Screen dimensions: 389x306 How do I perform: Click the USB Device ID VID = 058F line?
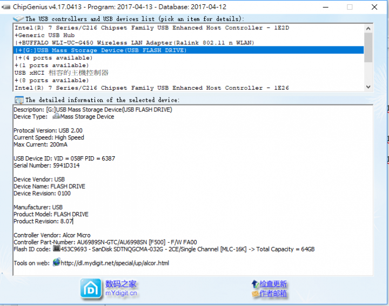pos(64,158)
